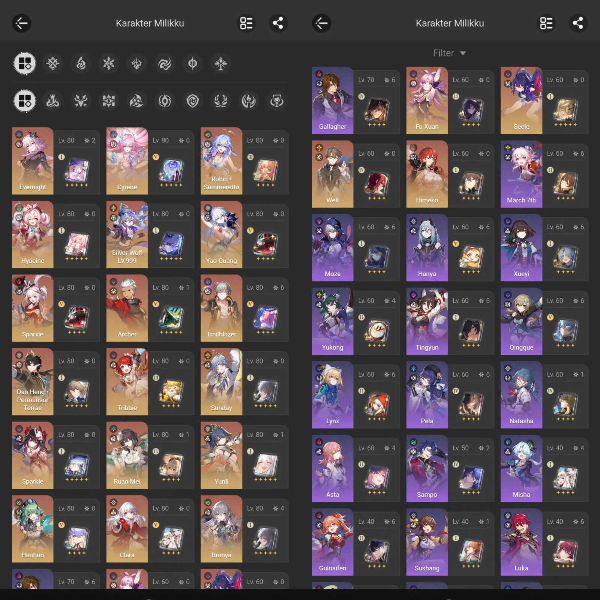Screen dimensions: 600x600
Task: Select the Elation goblet path filter icon
Action: tap(277, 101)
